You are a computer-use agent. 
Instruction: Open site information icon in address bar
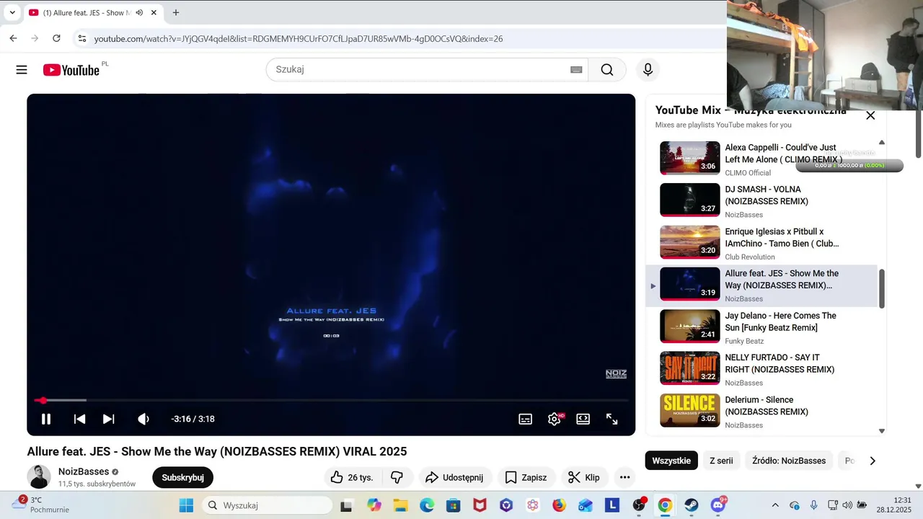tap(82, 38)
